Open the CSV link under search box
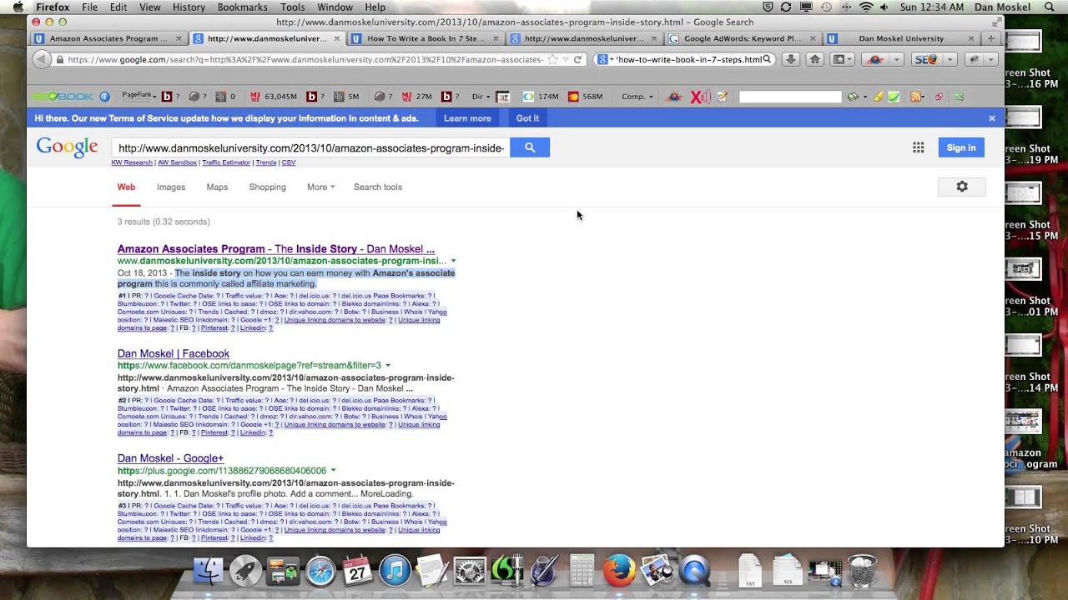 pos(289,162)
